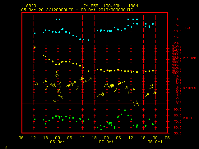The width and height of the screenshot is (199, 149).
Task: Click the 06 Oct date label
Action: coord(57,142)
